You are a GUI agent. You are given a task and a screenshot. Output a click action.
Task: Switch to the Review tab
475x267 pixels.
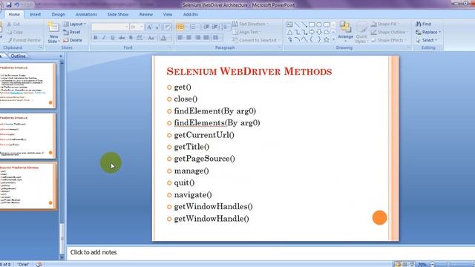point(146,14)
